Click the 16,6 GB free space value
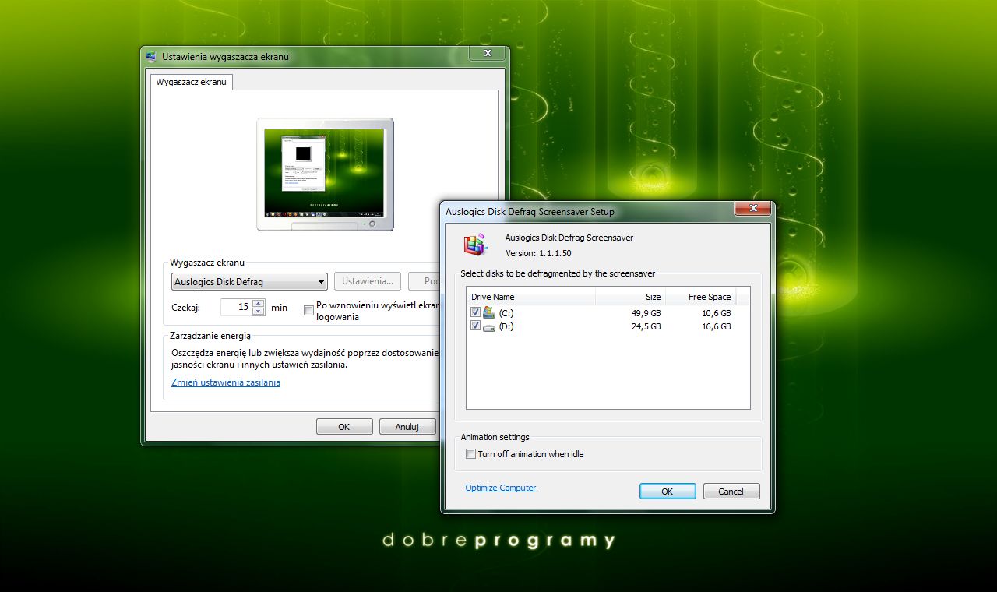 click(x=717, y=327)
